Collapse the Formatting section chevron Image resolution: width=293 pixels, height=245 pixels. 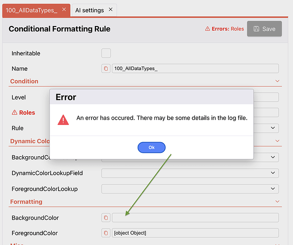[x=277, y=201]
